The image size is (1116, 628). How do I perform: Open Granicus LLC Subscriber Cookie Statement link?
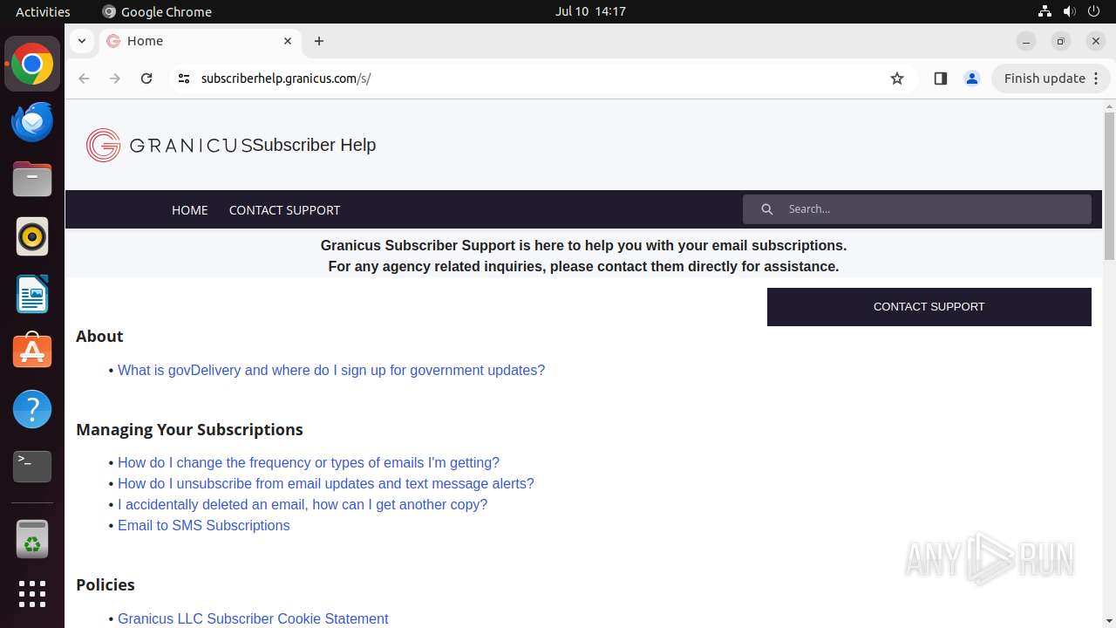coord(253,618)
